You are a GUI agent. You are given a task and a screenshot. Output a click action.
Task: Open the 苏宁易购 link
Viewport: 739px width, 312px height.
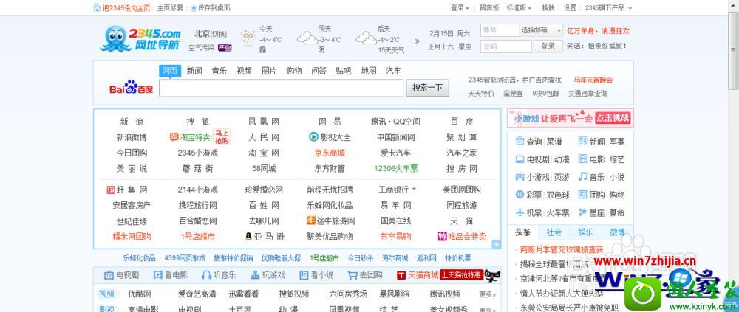(x=396, y=236)
